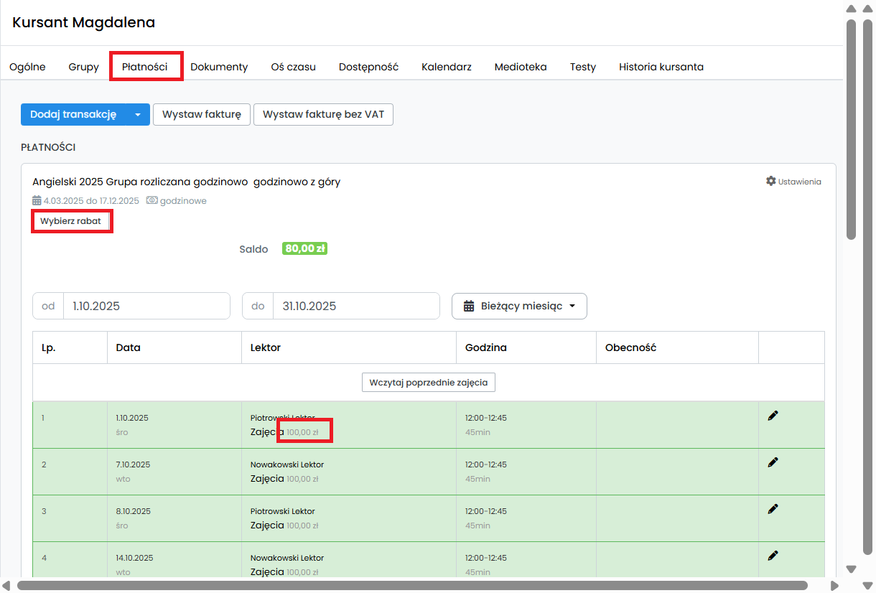The width and height of the screenshot is (876, 593).
Task: Open the Bieżący miesiąc period dropdown
Action: [x=519, y=306]
